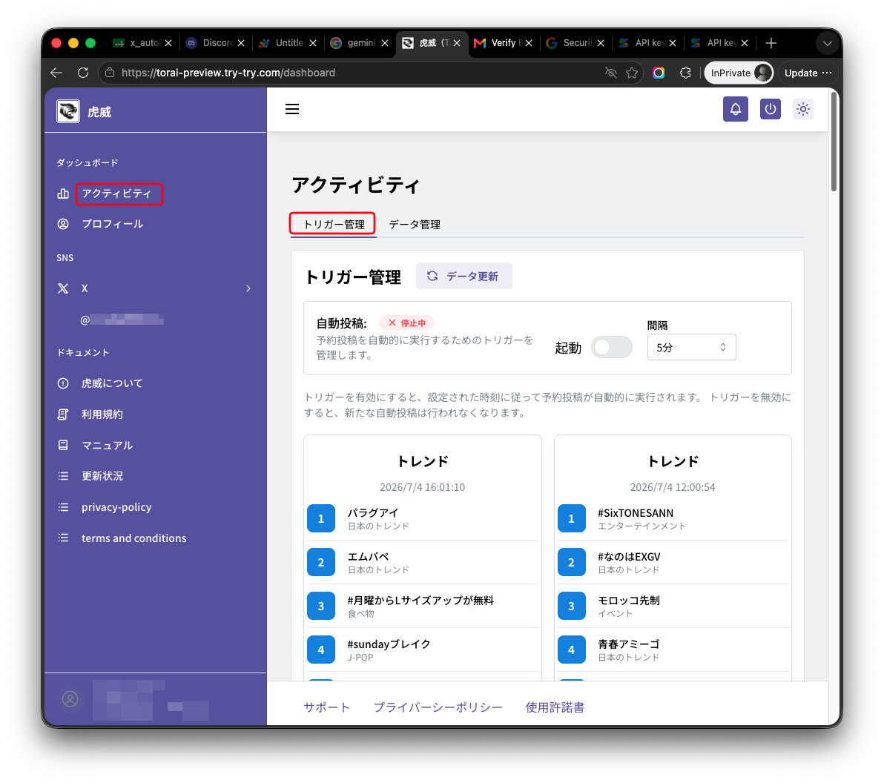This screenshot has height=783, width=884.
Task: Click the colorful circle extension icon
Action: point(659,73)
